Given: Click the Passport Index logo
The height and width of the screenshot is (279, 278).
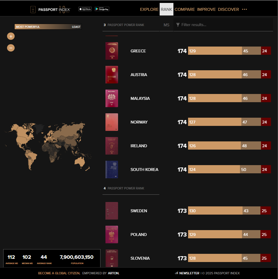Looking at the screenshot, I should click(x=51, y=9).
